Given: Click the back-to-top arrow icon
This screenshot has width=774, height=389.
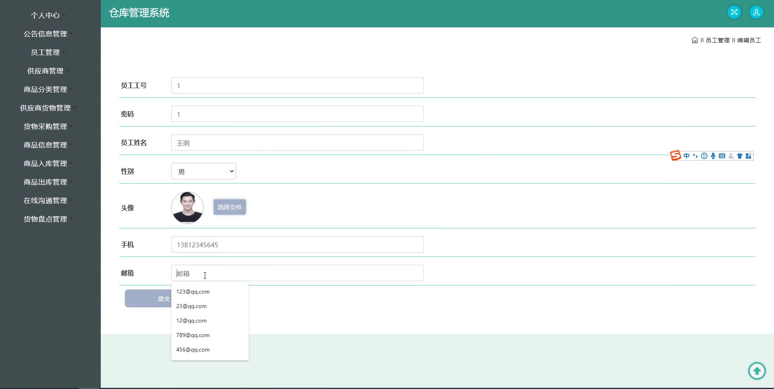Looking at the screenshot, I should (x=757, y=370).
